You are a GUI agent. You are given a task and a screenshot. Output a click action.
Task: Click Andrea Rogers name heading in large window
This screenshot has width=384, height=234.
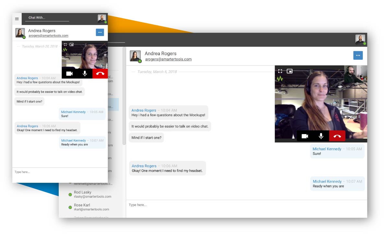tap(161, 54)
